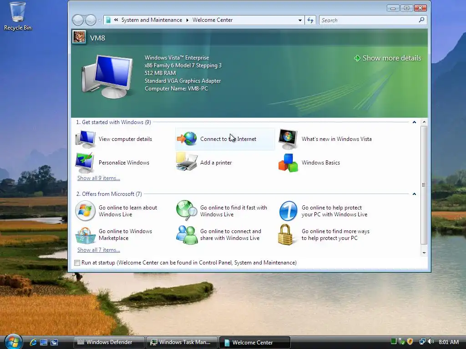Open What's new in Windows Vista icon
This screenshot has height=349, width=466.
point(288,139)
